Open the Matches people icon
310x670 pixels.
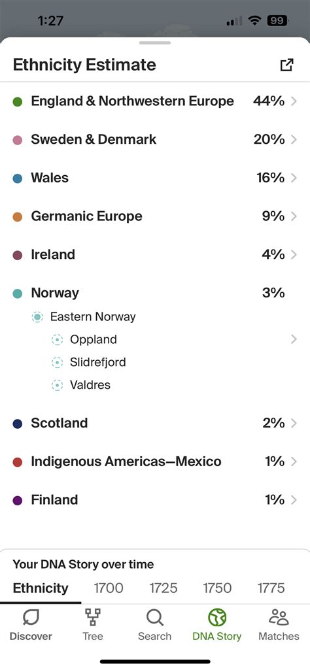click(279, 618)
